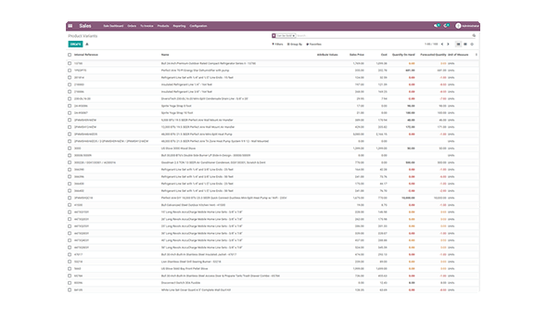Sort by Internal Reference column

(86, 55)
